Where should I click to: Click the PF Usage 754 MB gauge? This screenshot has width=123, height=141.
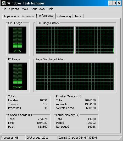(x=18, y=76)
